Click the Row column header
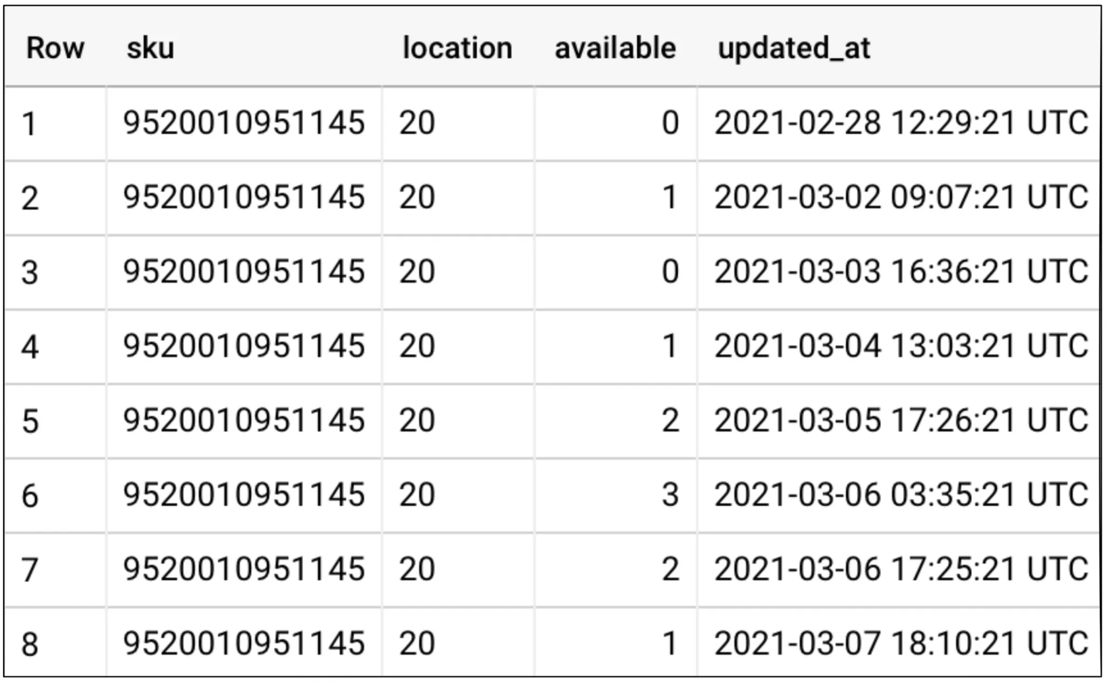The image size is (1106, 682). click(55, 48)
